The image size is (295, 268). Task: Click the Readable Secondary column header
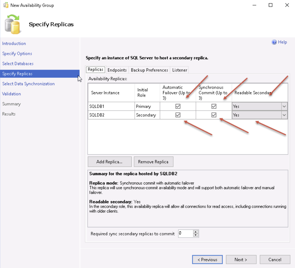pos(260,93)
